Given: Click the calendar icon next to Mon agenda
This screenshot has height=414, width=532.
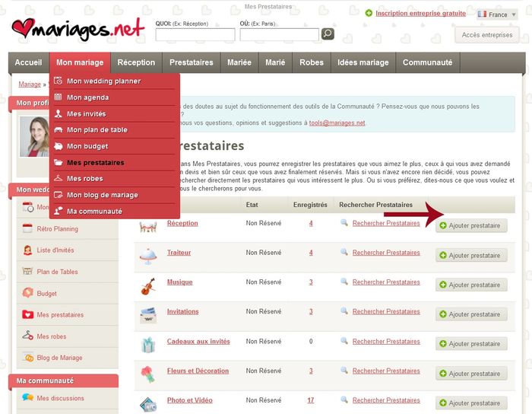Looking at the screenshot, I should (59, 97).
